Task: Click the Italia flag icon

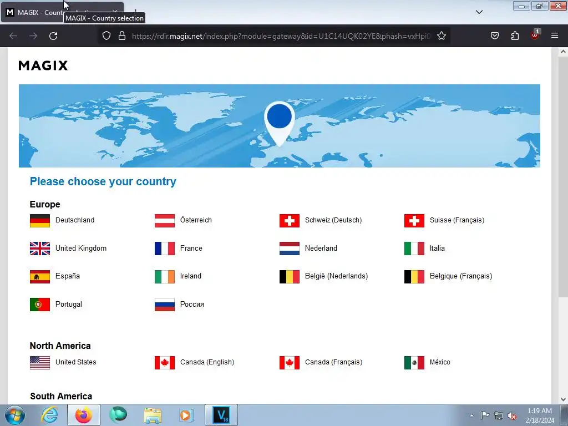Action: (414, 248)
